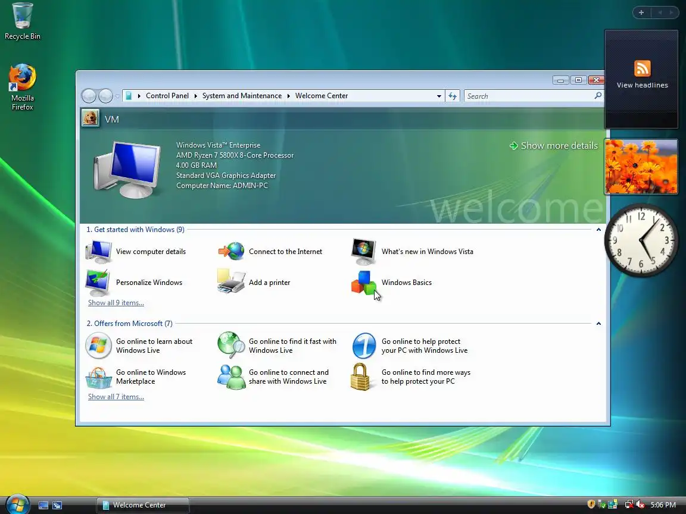Click the View headlines text
Image resolution: width=686 pixels, height=514 pixels.
point(643,85)
